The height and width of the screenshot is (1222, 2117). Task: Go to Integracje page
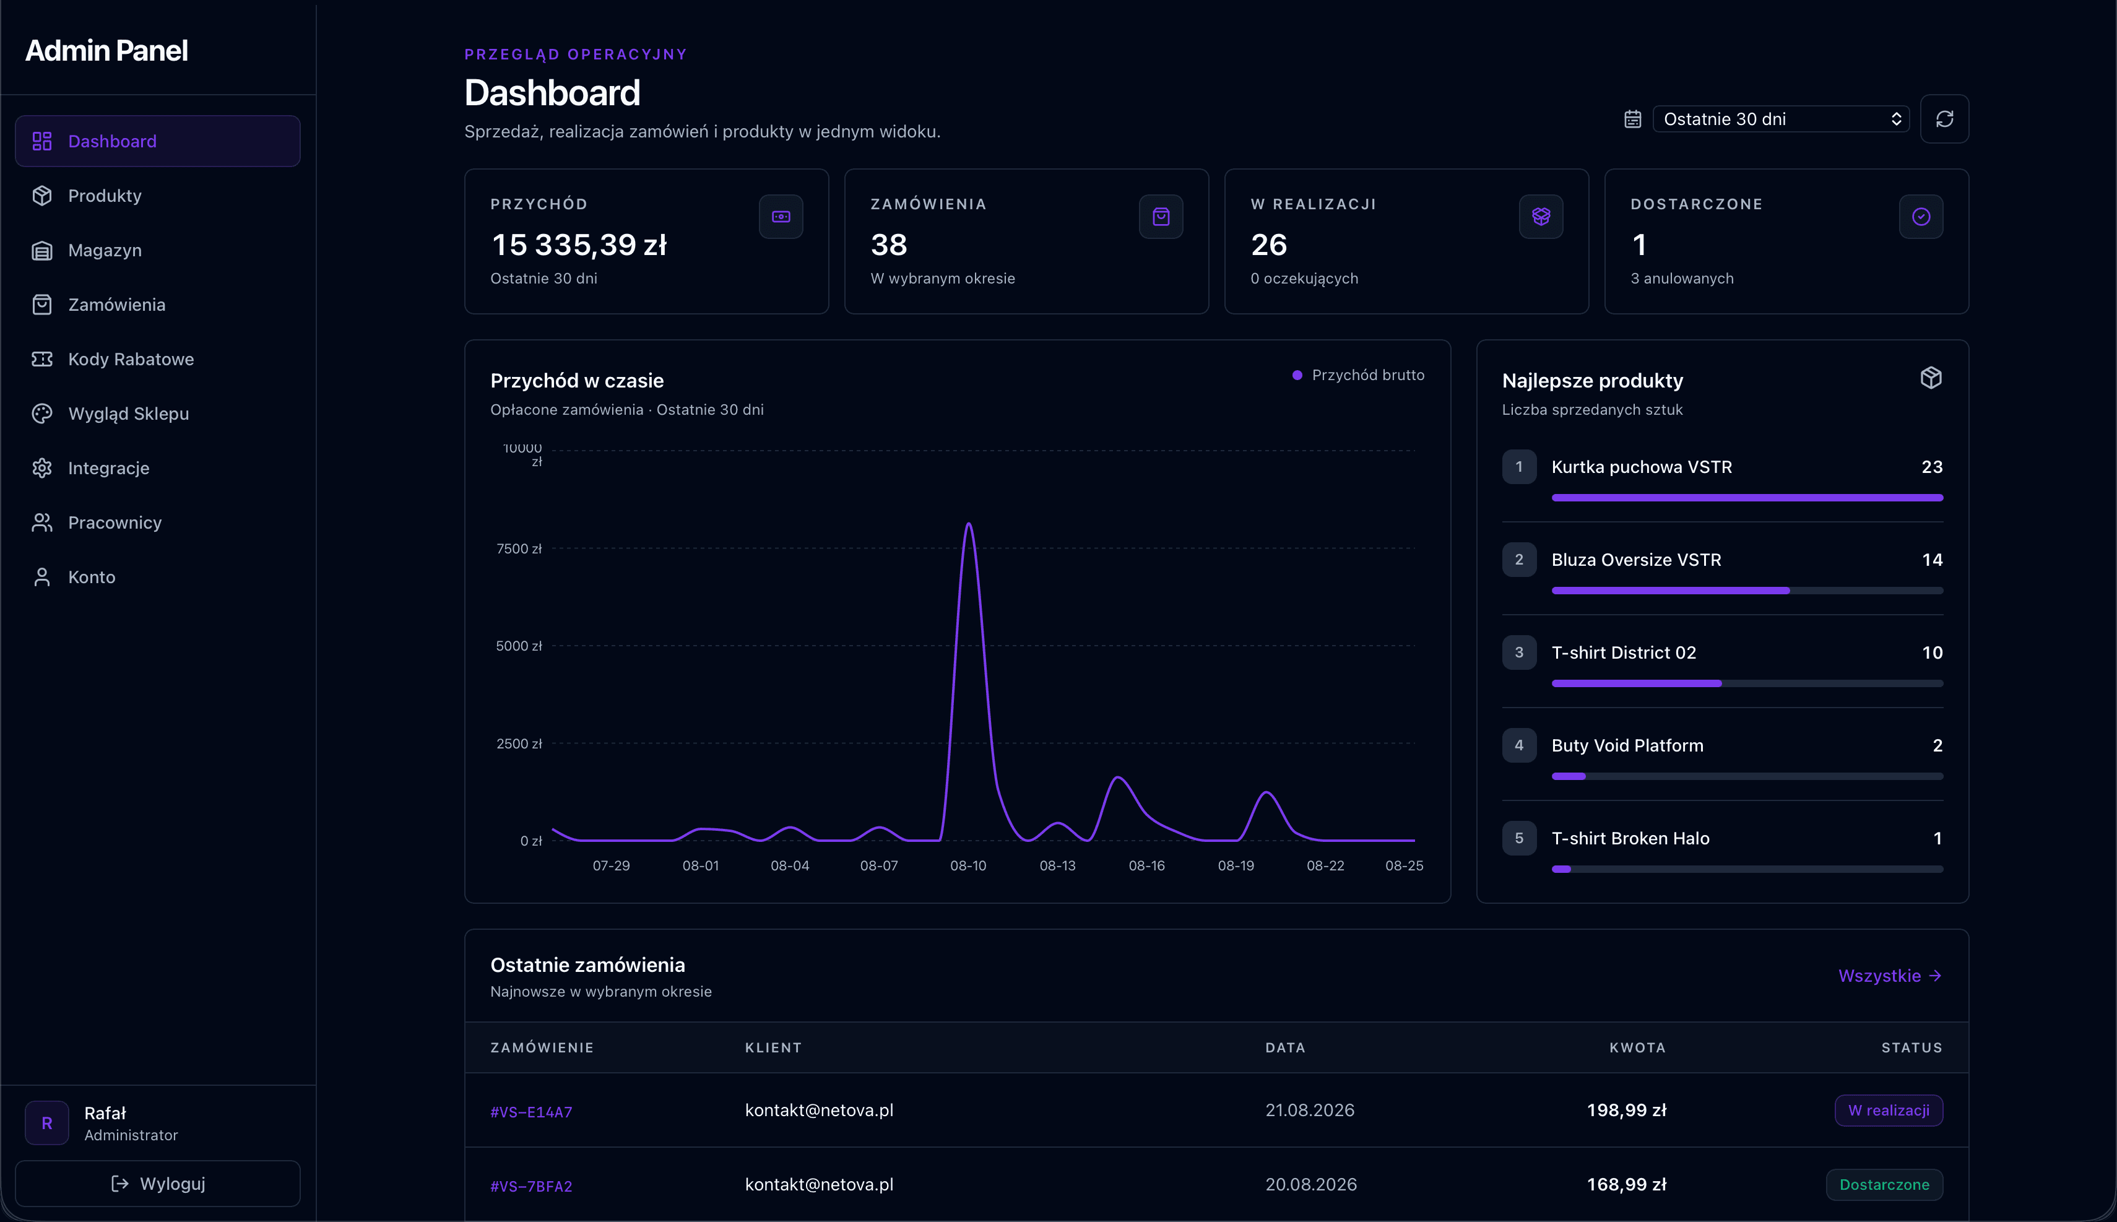tap(158, 469)
